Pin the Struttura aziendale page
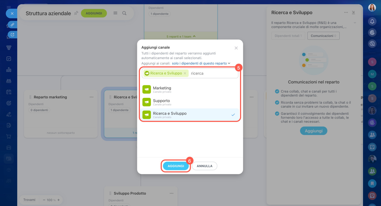This screenshot has width=381, height=206. pyautogui.click(x=76, y=13)
